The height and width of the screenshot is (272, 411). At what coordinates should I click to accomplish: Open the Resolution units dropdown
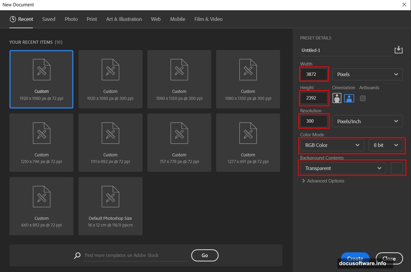click(x=367, y=121)
